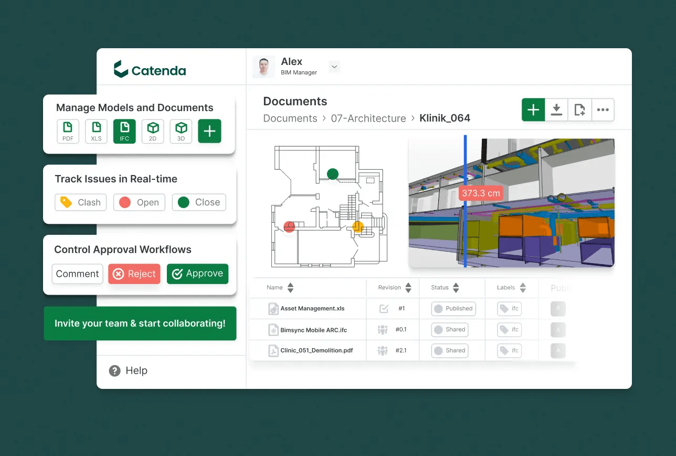Sort the table by Name column
The image size is (676, 456).
(290, 288)
